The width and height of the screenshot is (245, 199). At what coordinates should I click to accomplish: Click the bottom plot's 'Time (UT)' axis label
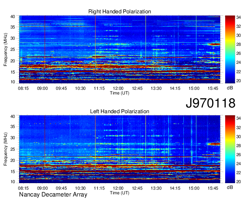(120, 193)
